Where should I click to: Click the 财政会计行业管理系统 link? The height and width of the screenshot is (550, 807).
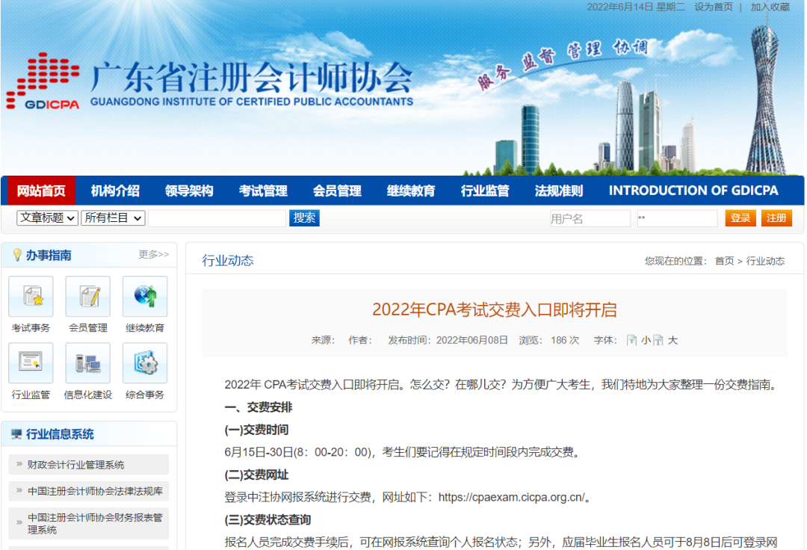point(77,465)
